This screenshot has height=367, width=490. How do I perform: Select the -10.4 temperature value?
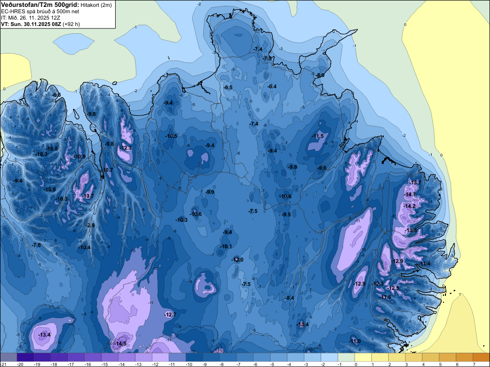click(x=85, y=247)
